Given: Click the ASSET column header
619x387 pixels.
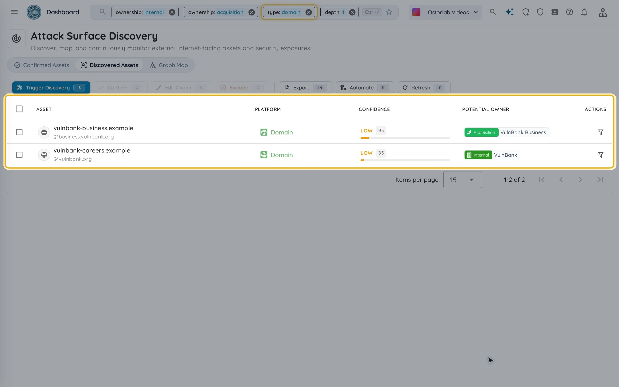Looking at the screenshot, I should point(44,109).
